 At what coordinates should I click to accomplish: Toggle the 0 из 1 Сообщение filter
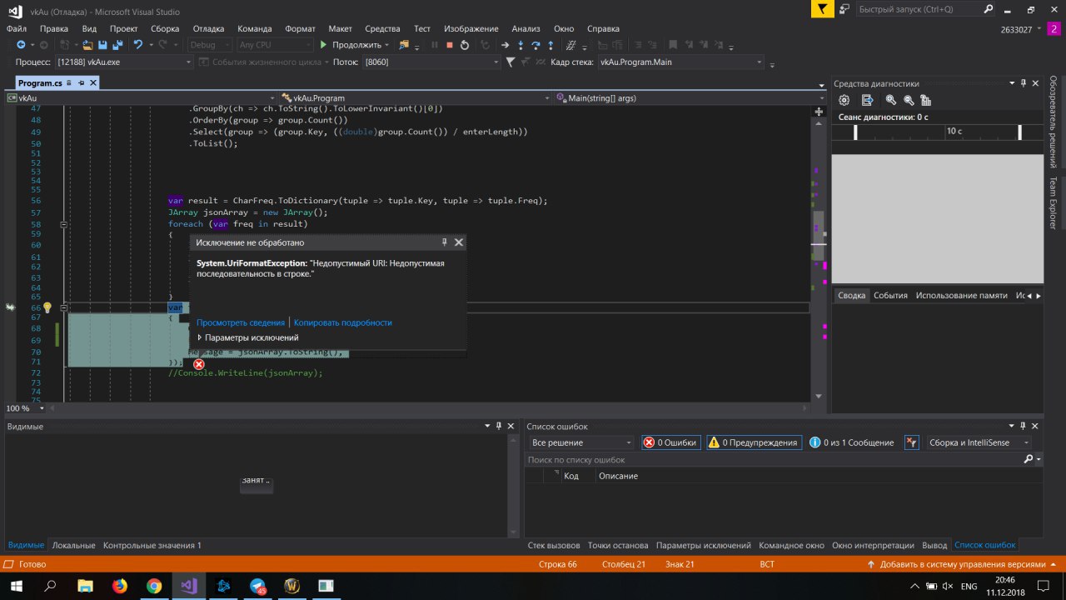[x=852, y=442]
